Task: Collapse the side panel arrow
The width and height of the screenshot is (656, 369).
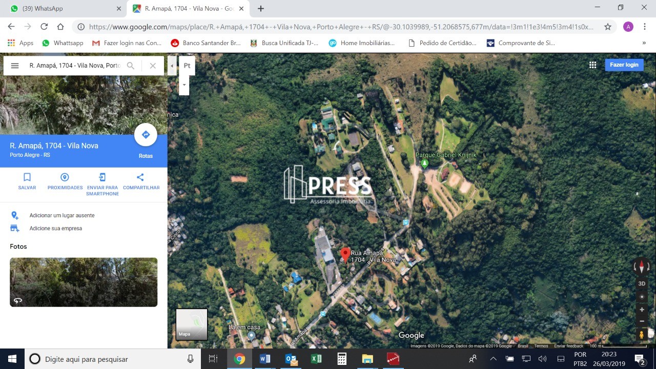Action: tap(172, 66)
